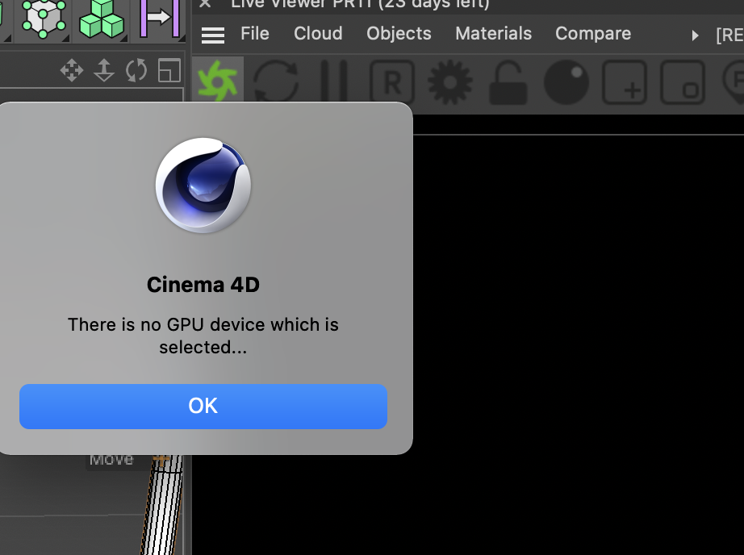
Task: Click the purple bars arrow icon
Action: (160, 19)
